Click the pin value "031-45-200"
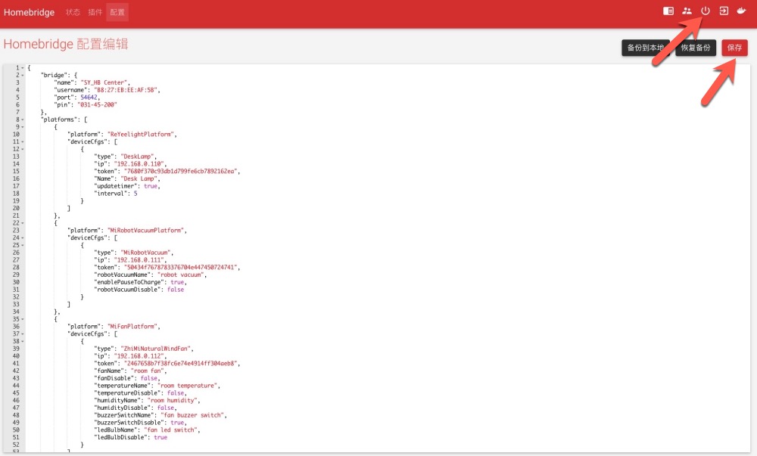 tap(97, 104)
